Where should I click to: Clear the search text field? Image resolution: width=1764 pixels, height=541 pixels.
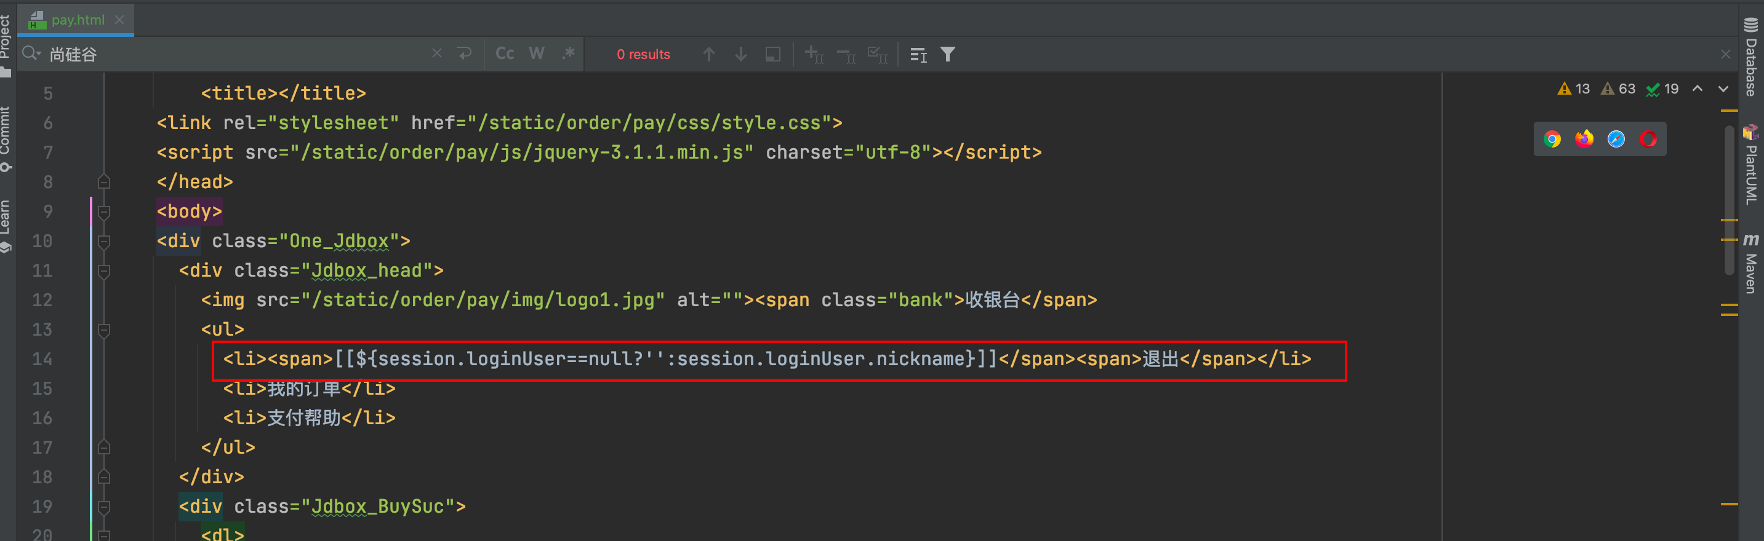point(437,53)
